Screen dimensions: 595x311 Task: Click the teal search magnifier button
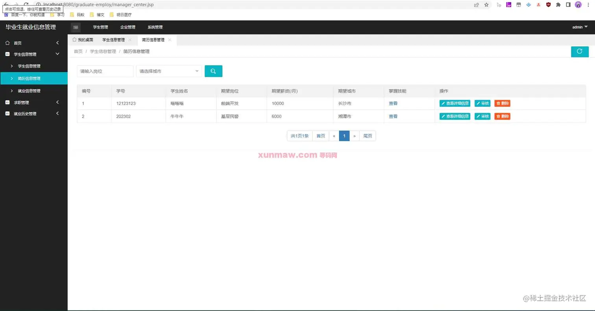point(213,71)
